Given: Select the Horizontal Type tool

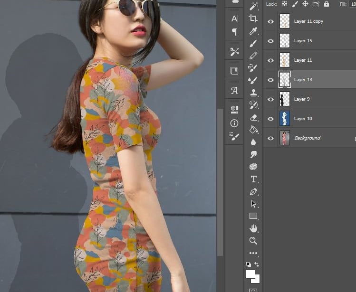Looking at the screenshot, I should tap(253, 179).
